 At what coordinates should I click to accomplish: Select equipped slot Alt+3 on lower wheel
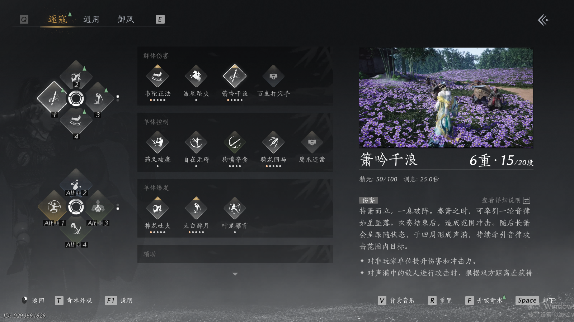pos(98,207)
